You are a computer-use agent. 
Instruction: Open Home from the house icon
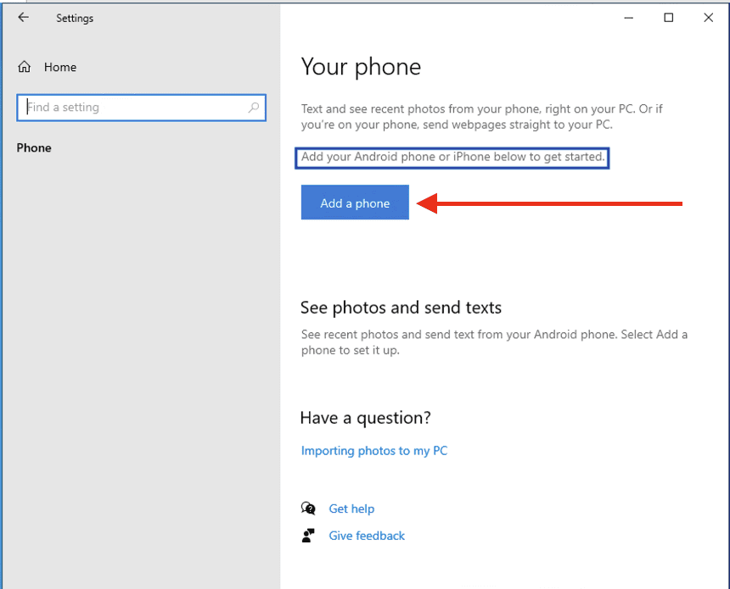click(25, 67)
